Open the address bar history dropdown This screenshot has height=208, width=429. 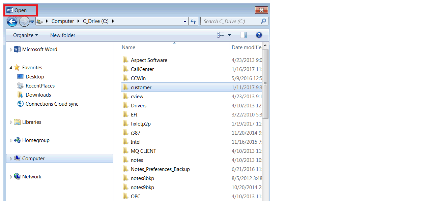click(185, 21)
